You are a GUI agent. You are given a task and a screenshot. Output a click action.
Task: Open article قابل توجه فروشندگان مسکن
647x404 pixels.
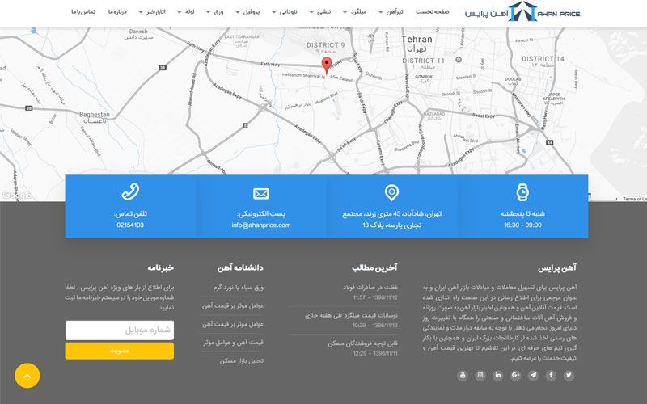click(362, 343)
